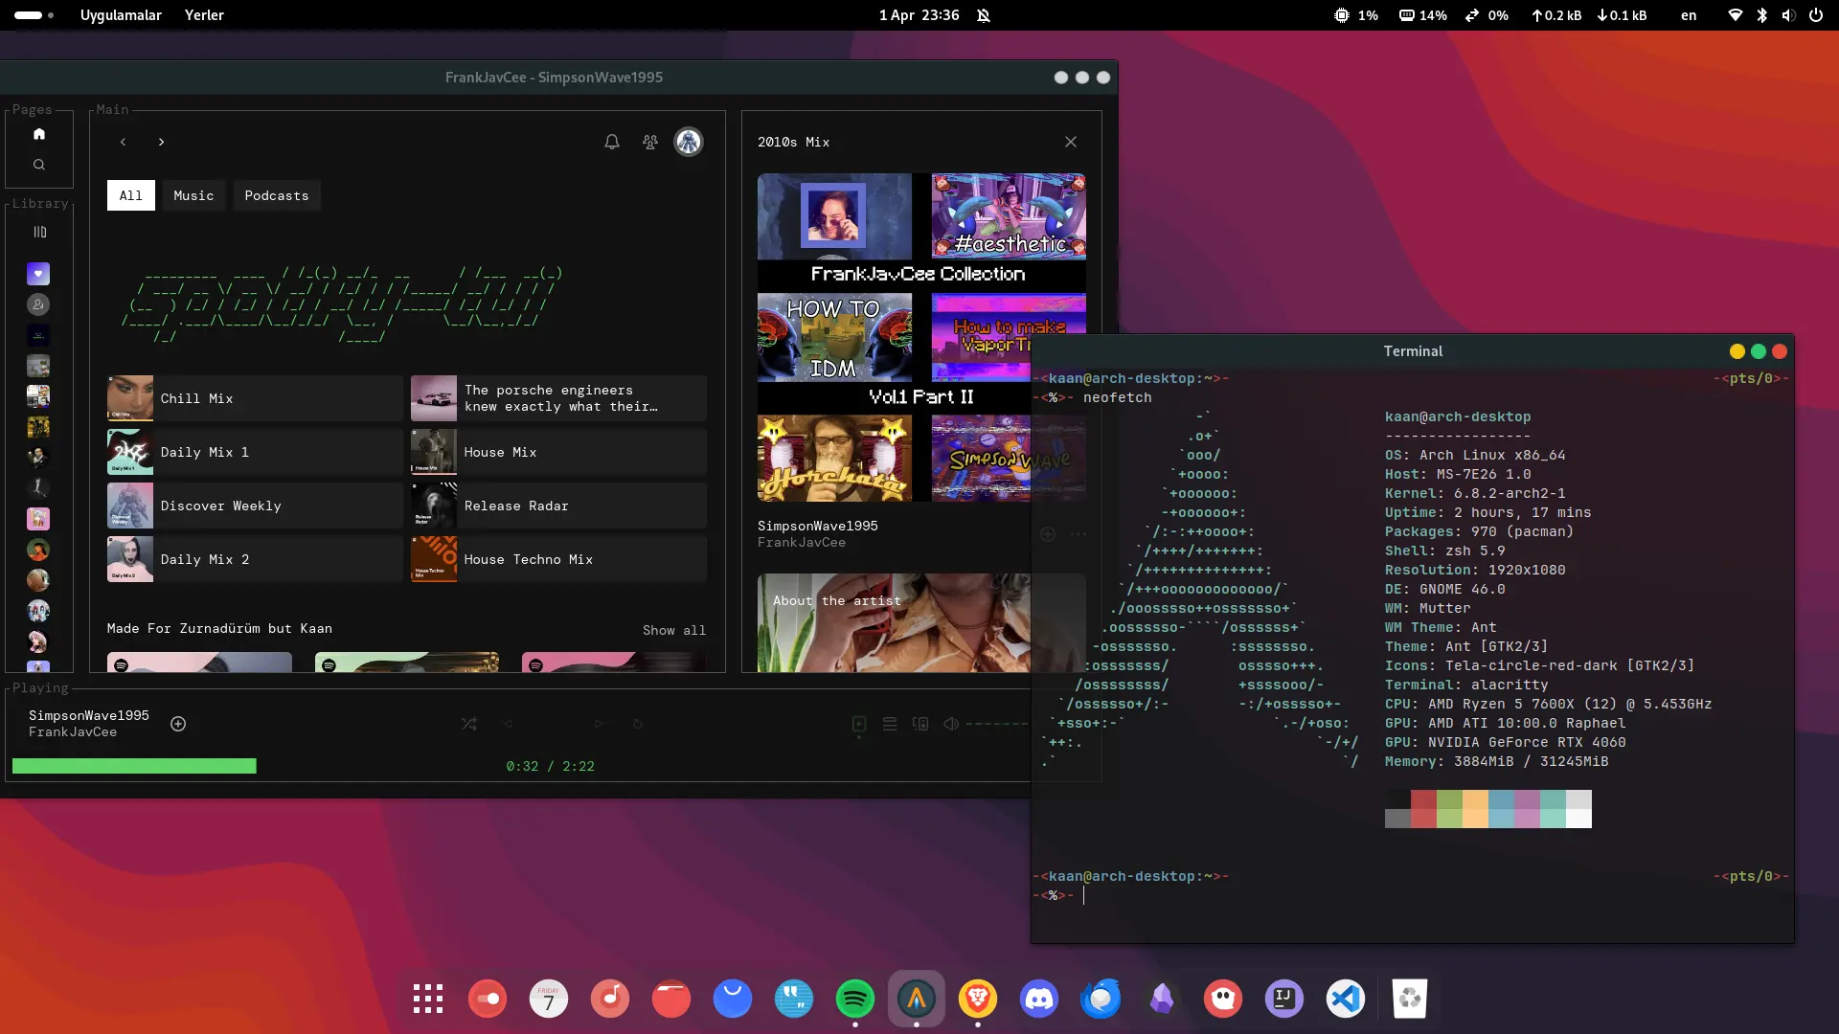
Task: Click the Bluetooth icon in top bar
Action: (1761, 15)
